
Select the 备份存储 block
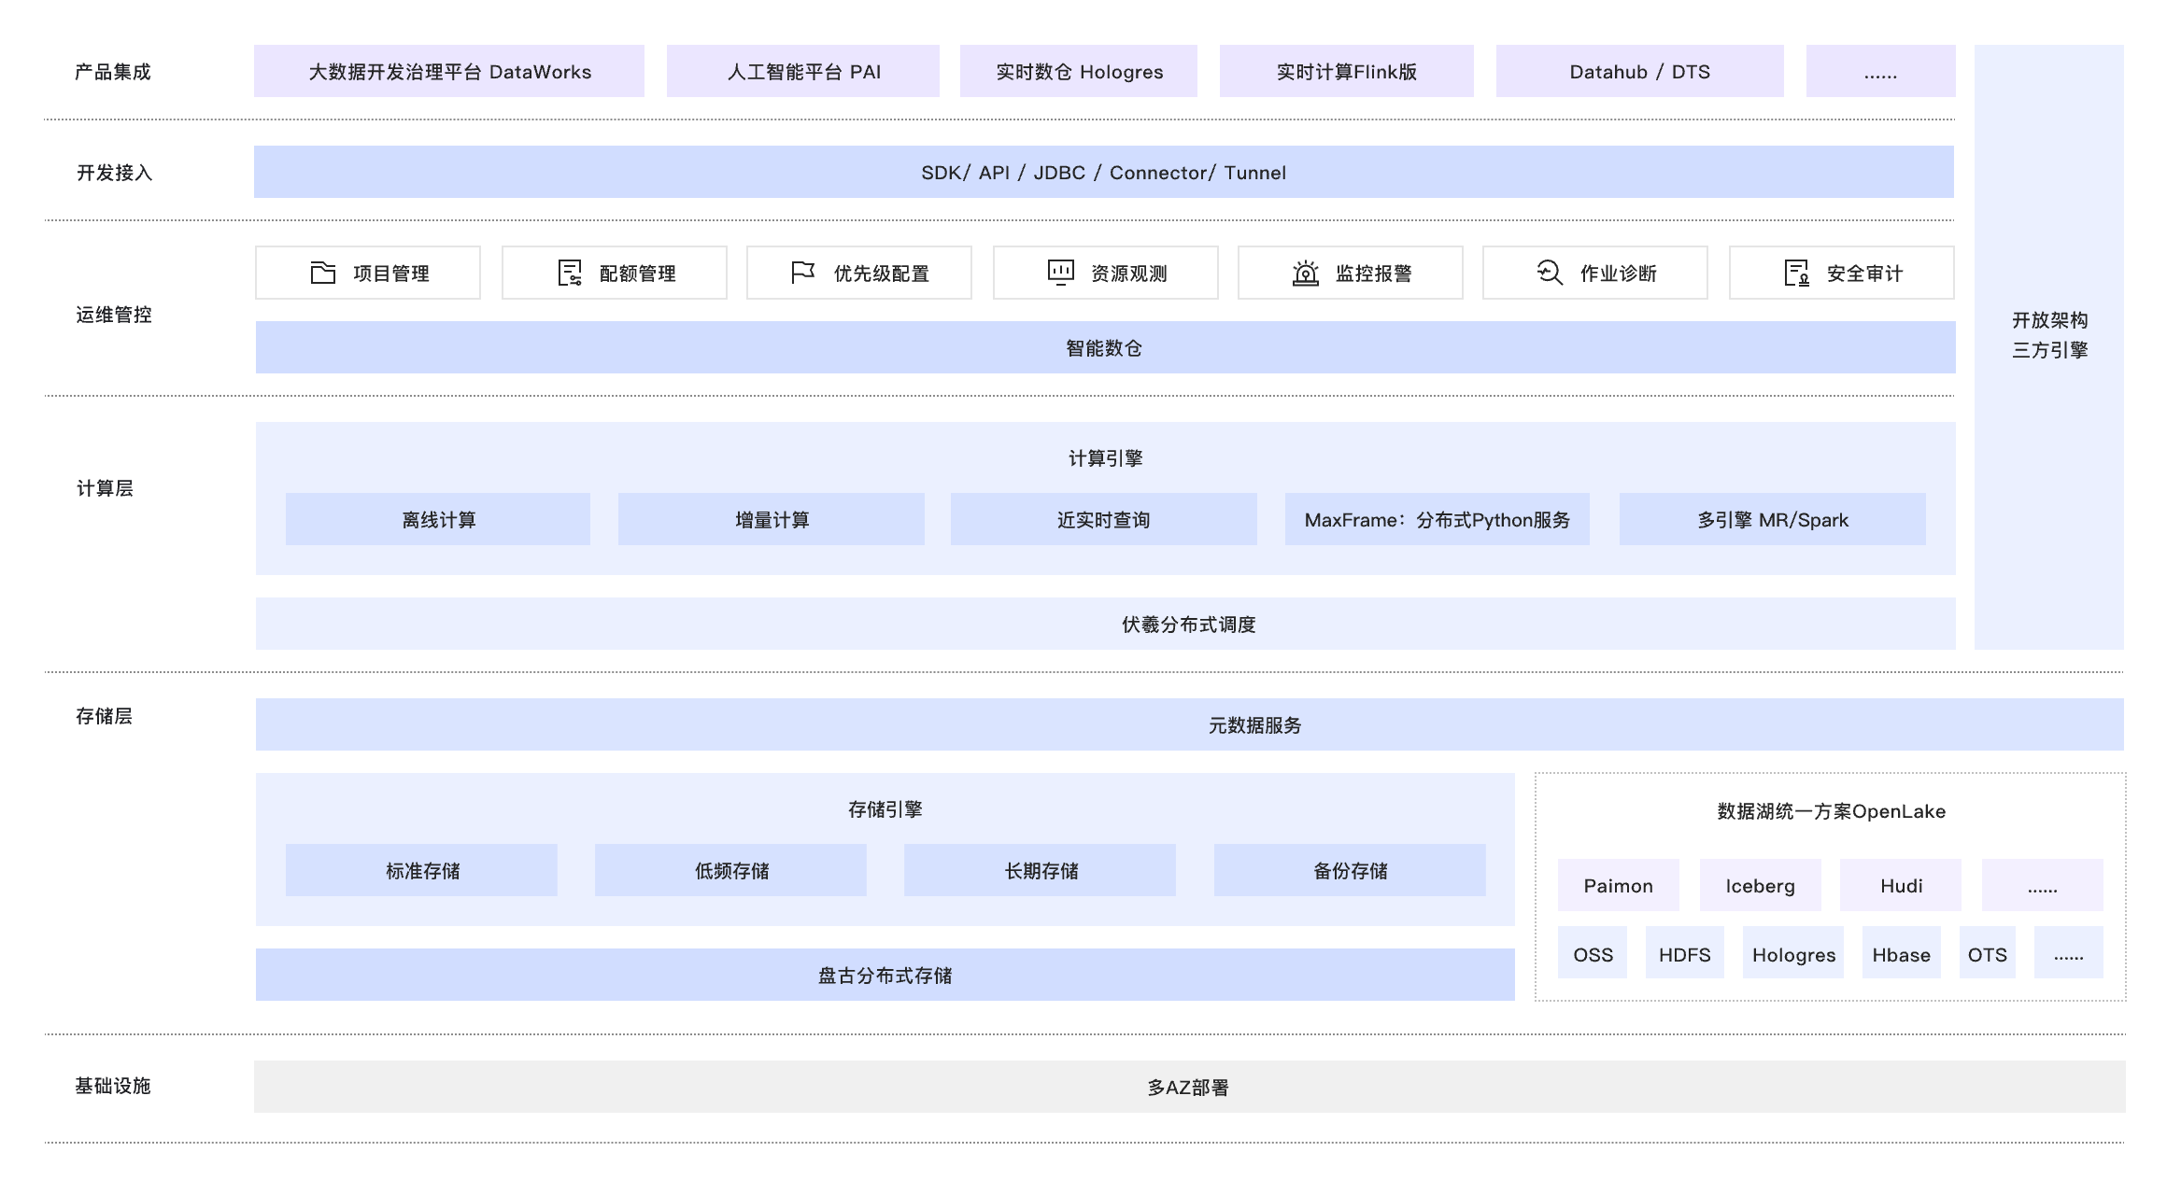[x=1350, y=870]
